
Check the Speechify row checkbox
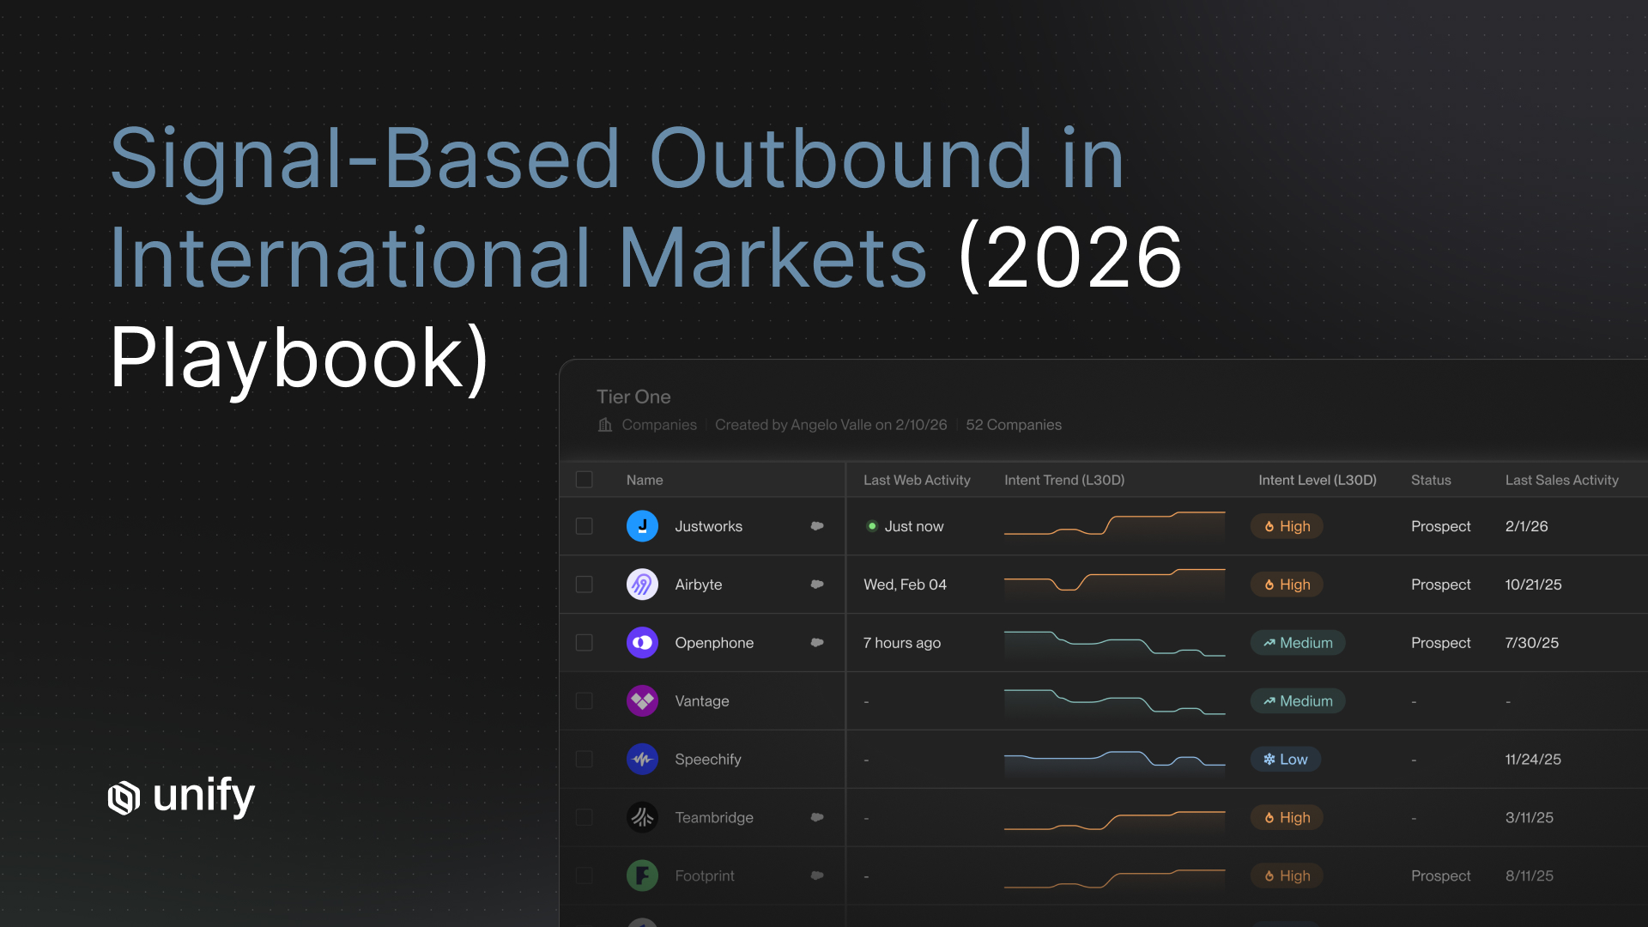(584, 760)
